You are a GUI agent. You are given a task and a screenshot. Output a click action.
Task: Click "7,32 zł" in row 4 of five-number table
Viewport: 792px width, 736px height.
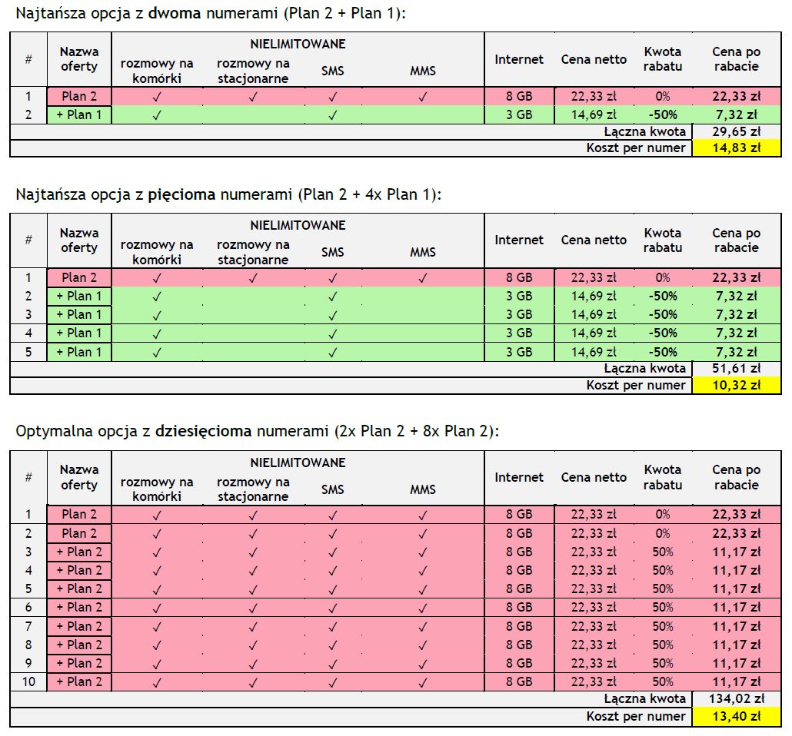click(737, 333)
